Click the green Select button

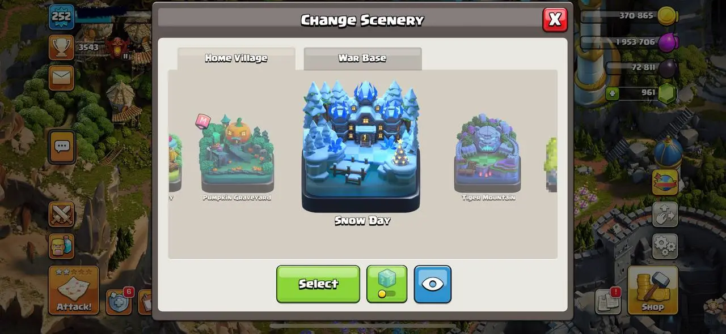coord(318,284)
